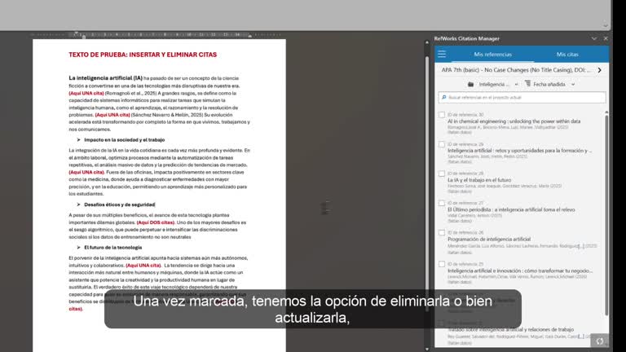Switch to the Mis citas tab

point(567,55)
